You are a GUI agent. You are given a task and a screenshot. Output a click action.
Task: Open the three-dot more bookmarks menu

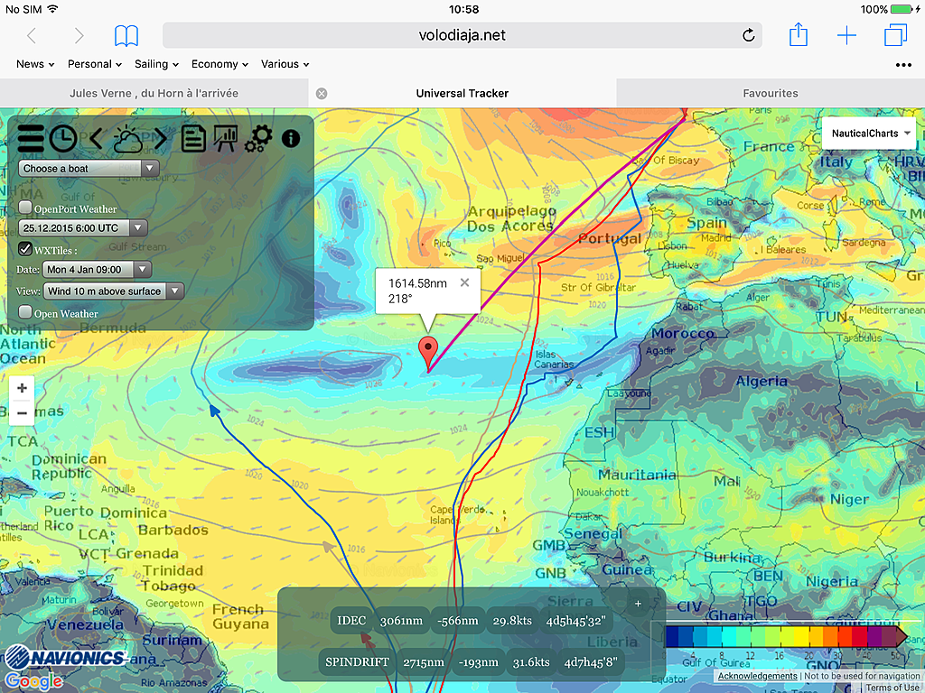[903, 65]
